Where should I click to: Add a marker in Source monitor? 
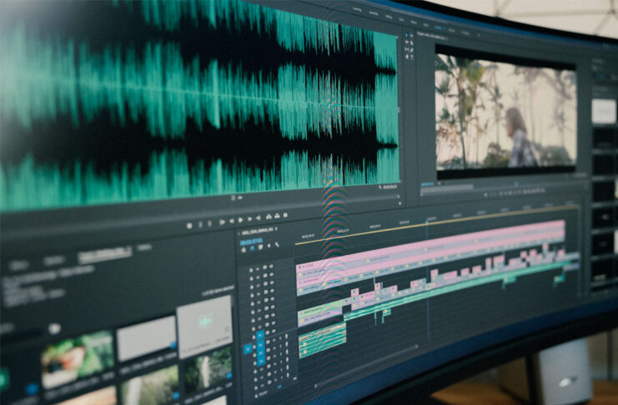[189, 226]
